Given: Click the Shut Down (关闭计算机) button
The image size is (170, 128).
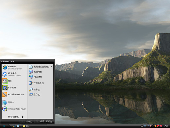Looking at the screenshot, I should click(x=43, y=121).
